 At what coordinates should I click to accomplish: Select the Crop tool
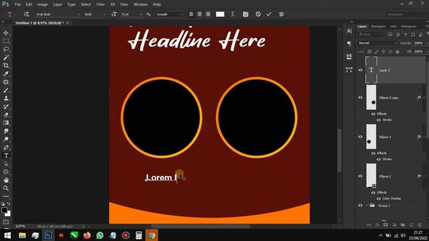[6, 66]
